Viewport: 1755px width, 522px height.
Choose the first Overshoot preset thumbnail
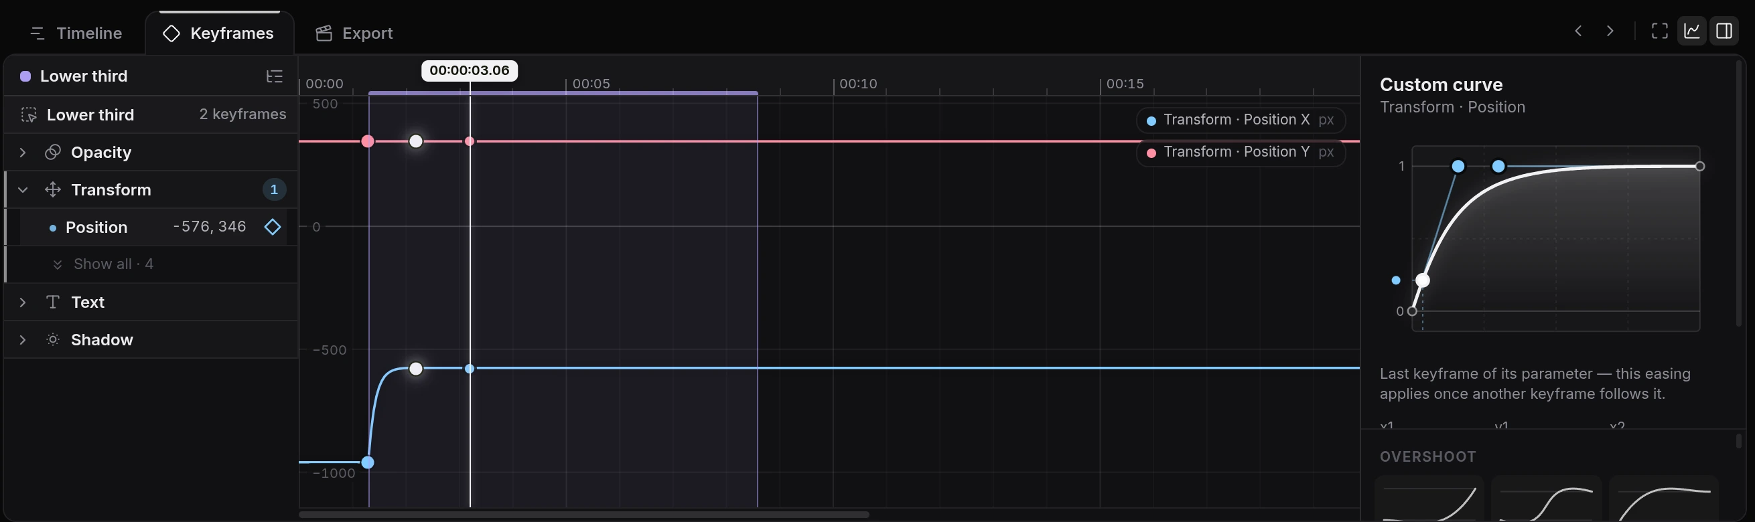click(1429, 499)
